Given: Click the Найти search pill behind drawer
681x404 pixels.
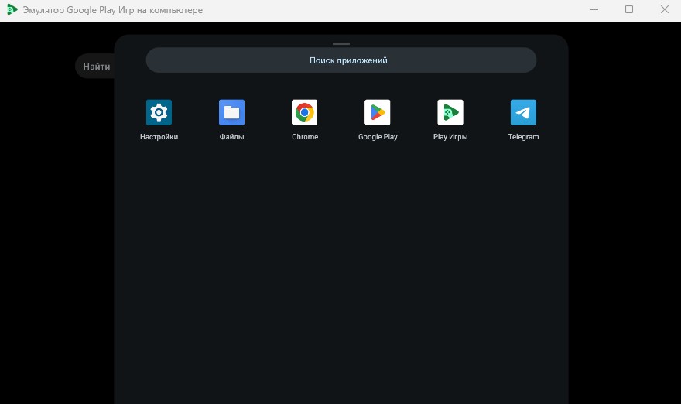Looking at the screenshot, I should point(95,67).
